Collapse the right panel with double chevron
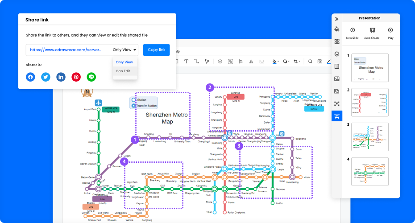Viewport: 415px width, 223px height. point(337,19)
